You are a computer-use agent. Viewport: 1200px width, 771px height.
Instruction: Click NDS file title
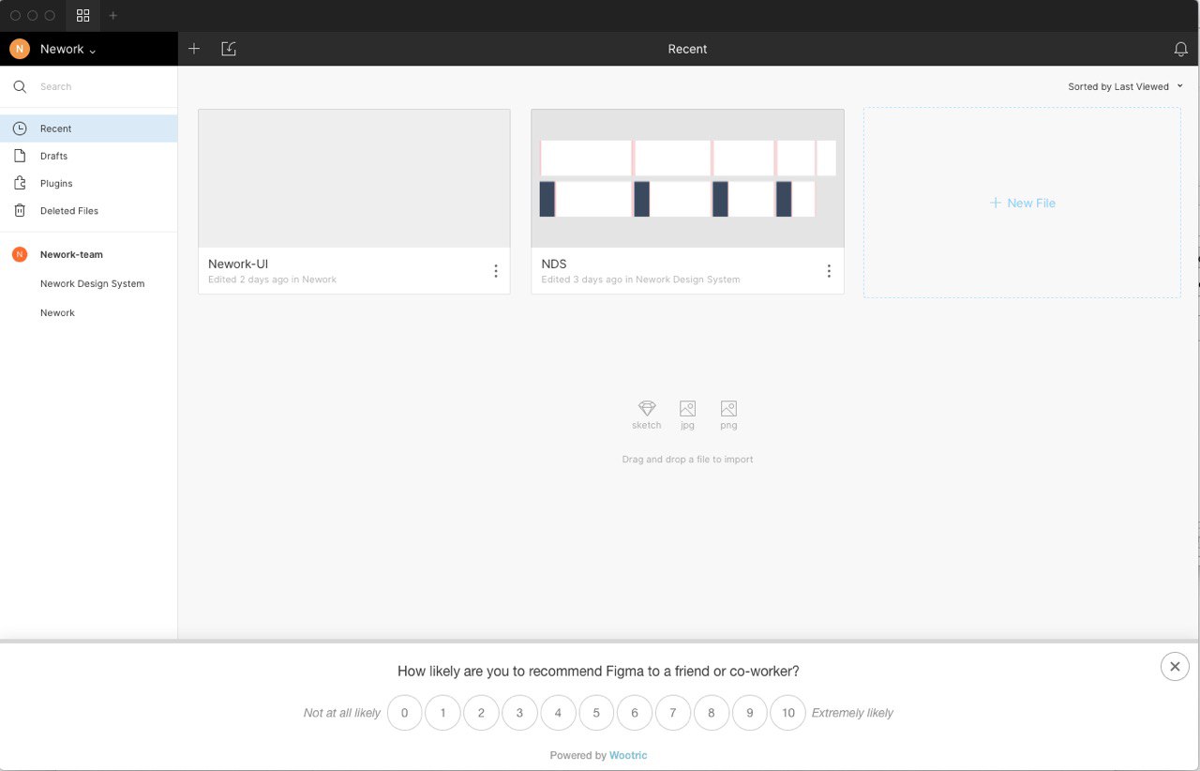point(554,264)
